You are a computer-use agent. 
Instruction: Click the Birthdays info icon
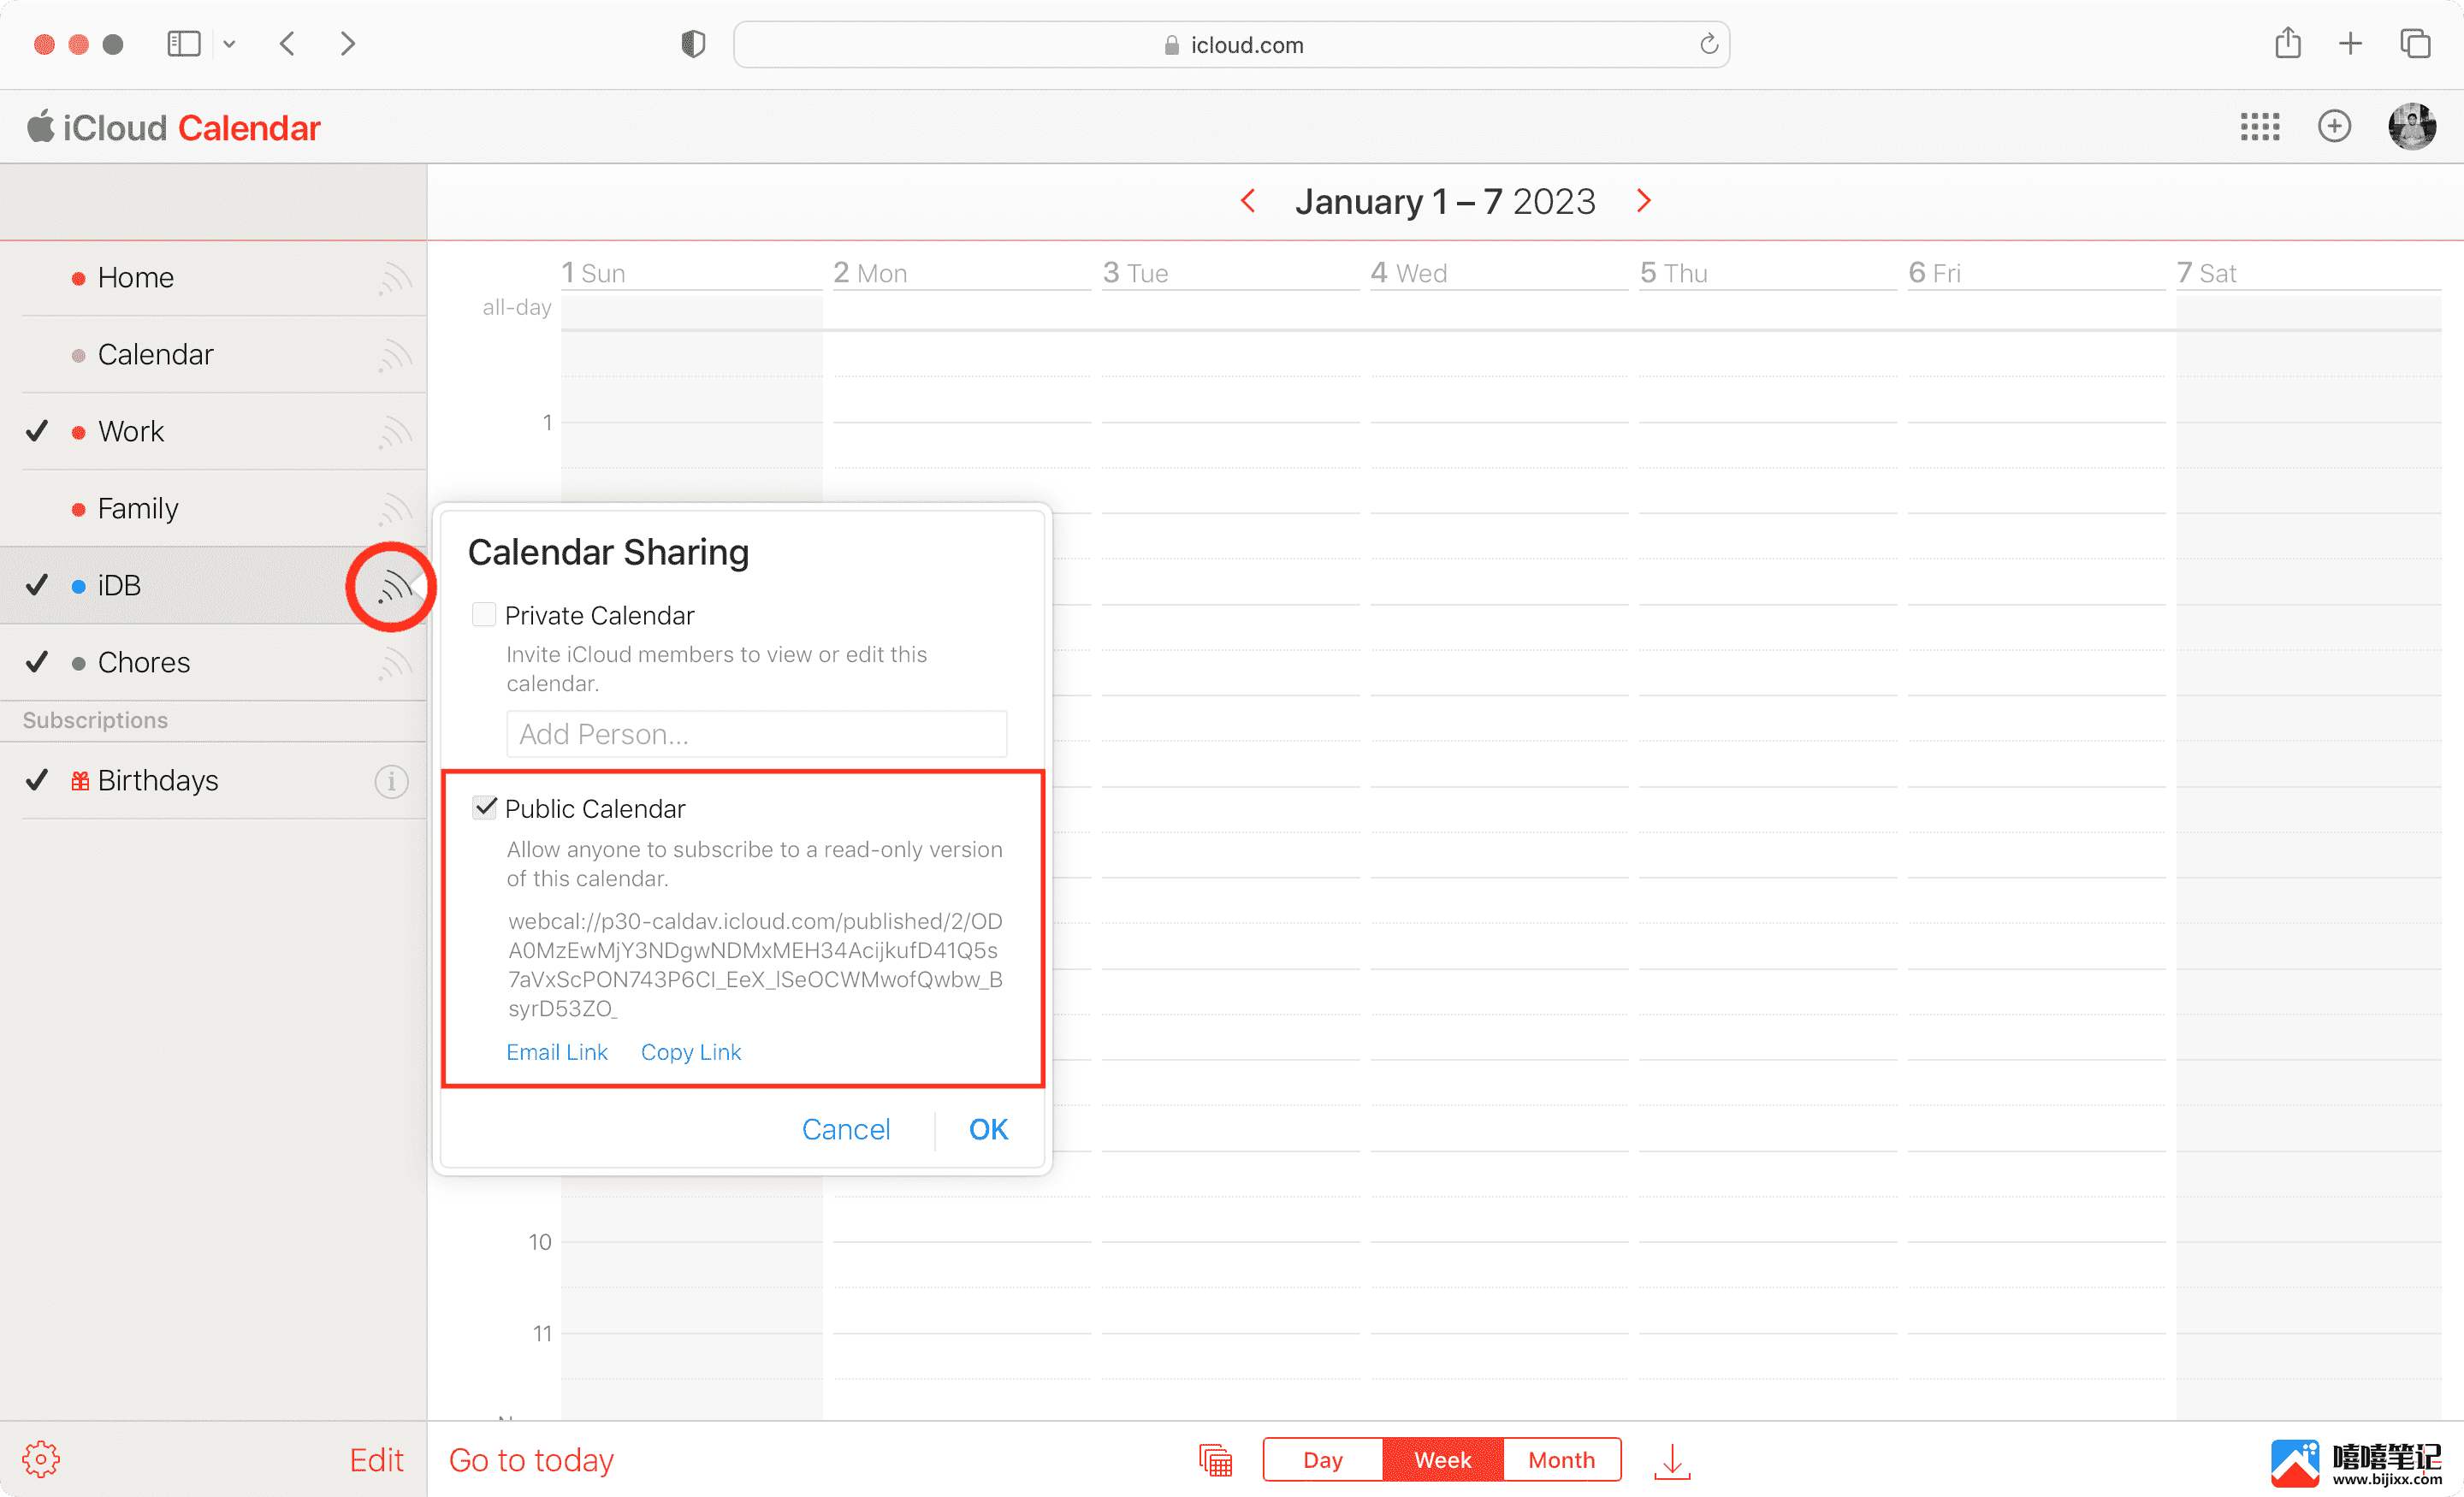pyautogui.click(x=393, y=779)
